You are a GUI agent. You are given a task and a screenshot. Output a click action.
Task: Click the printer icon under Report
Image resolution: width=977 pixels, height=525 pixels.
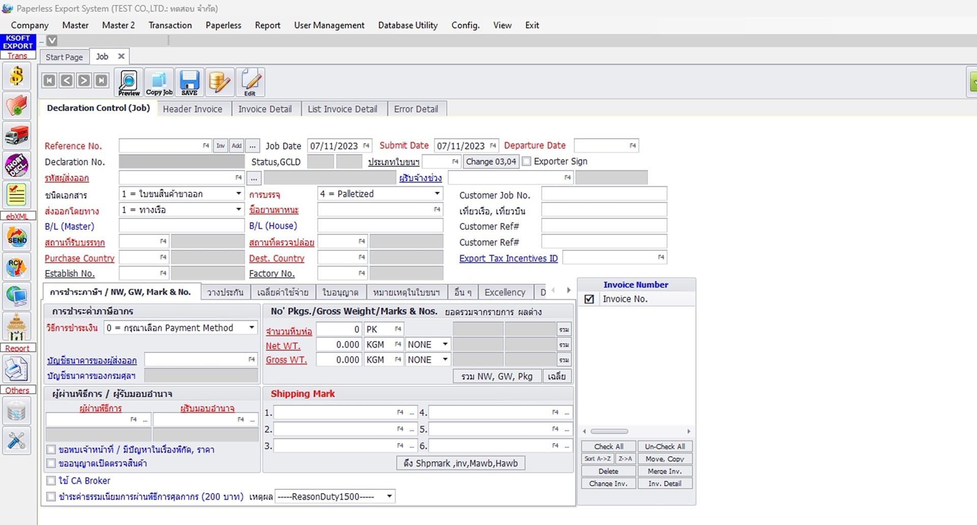[x=17, y=369]
